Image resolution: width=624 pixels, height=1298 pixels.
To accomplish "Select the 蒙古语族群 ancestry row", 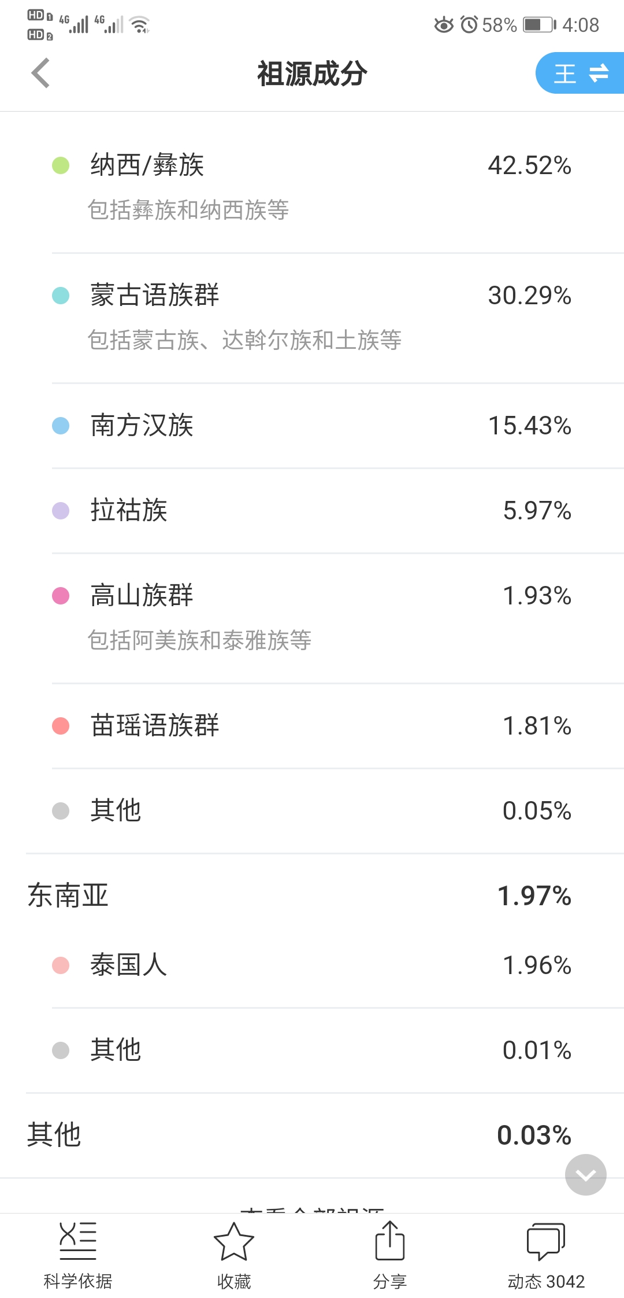I will [x=312, y=316].
